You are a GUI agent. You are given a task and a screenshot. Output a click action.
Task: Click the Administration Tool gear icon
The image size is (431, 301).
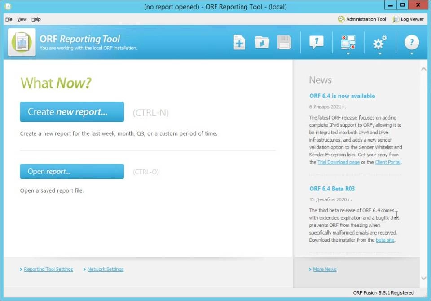341,19
